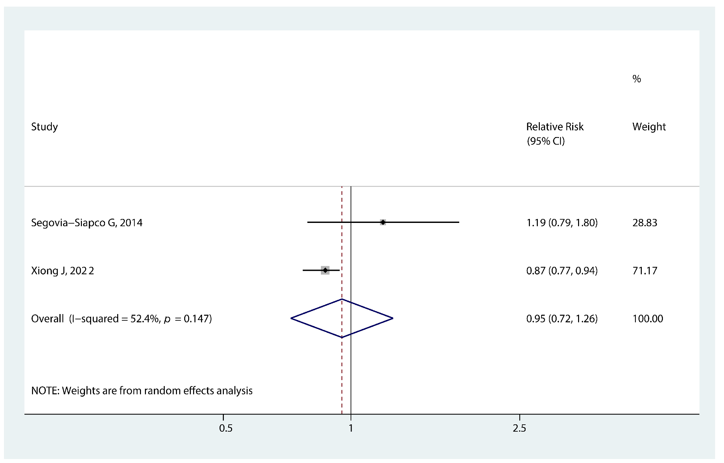Click the Overall I-squared summary label
Screen dimensions: 724x463
pos(121,319)
